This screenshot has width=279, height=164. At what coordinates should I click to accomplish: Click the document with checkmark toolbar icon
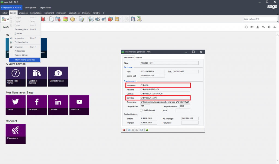pos(81,19)
